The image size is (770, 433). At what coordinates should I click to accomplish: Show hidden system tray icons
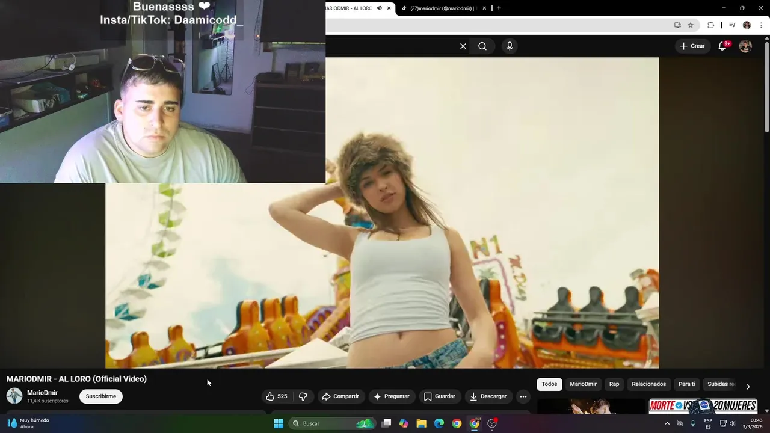point(667,423)
